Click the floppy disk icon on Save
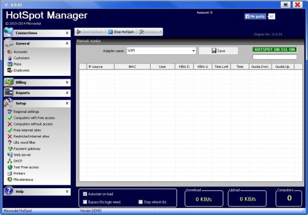308x215 pixels. (x=214, y=51)
